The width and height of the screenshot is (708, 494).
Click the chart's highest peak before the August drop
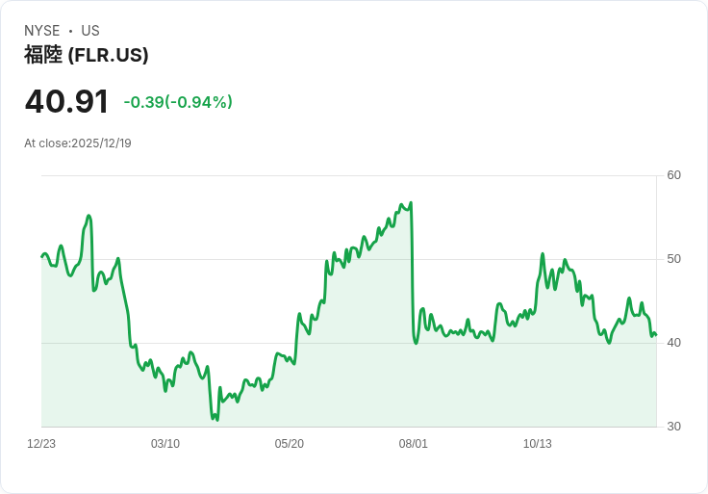click(x=411, y=203)
